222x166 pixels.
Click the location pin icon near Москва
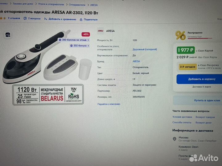pos(175,139)
